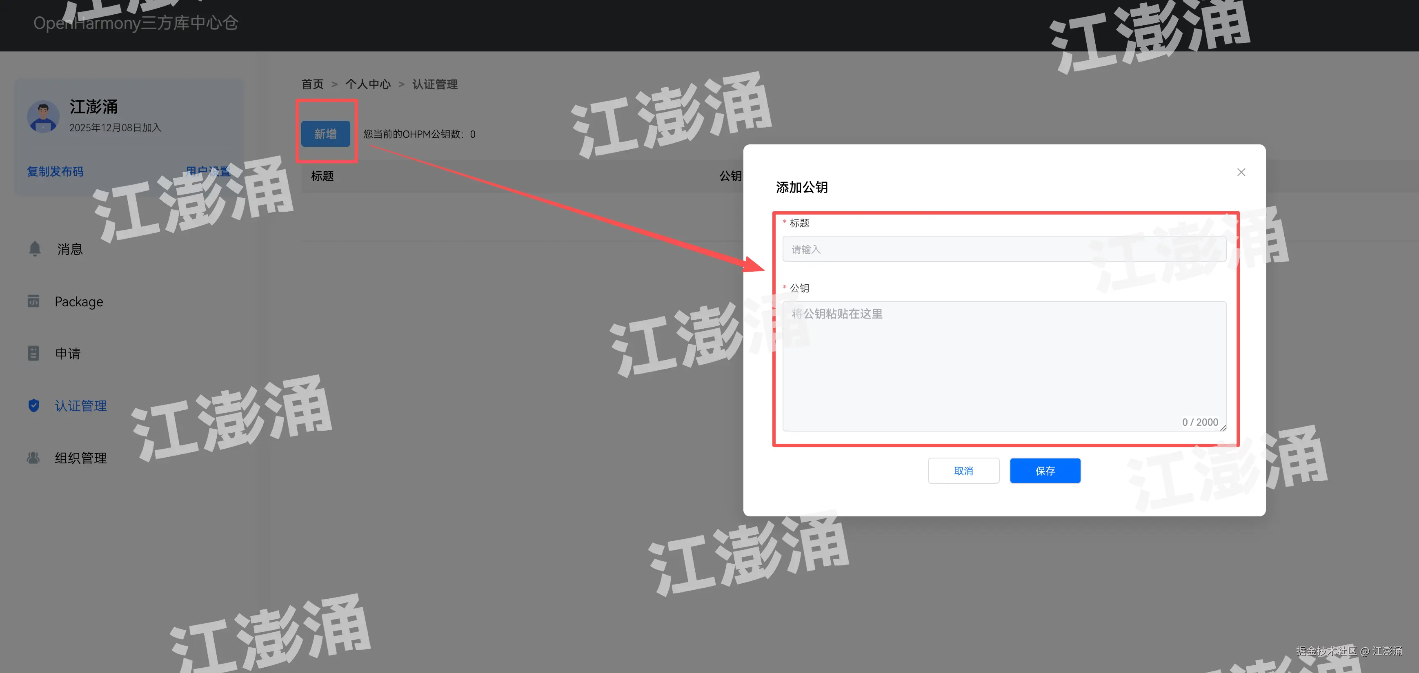The height and width of the screenshot is (673, 1419).
Task: Click the bell icon beside 消息
Action: point(35,249)
